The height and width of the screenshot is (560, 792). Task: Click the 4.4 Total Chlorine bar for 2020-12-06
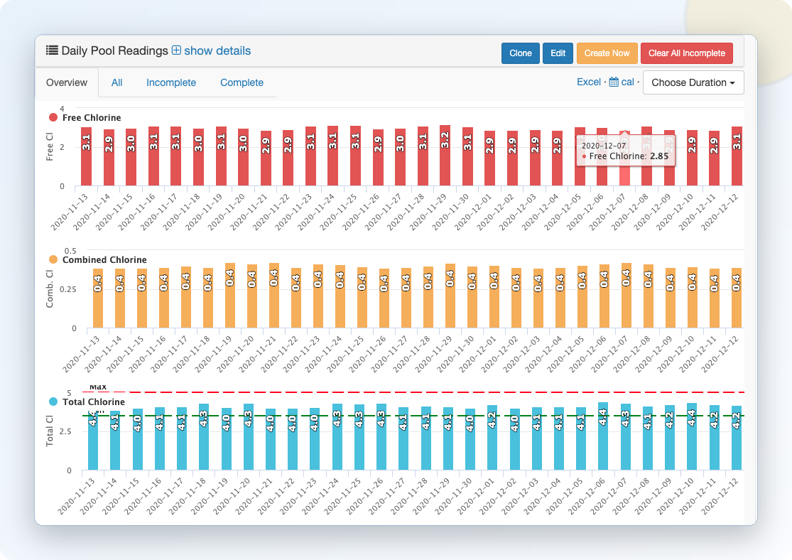603,436
